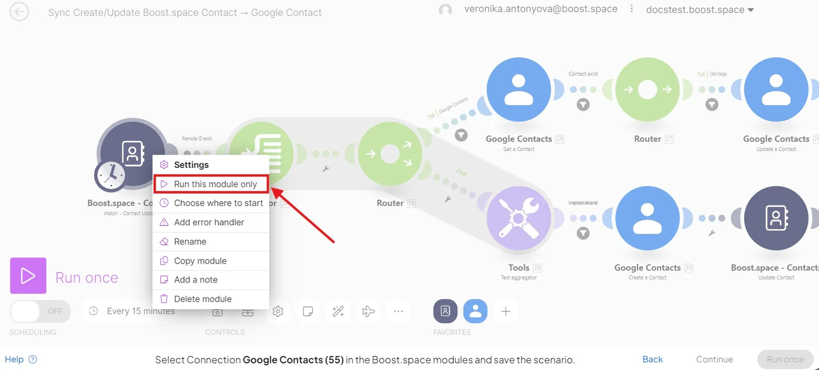Viewport: 819px width, 370px height.
Task: Open the Help link
Action: point(14,359)
